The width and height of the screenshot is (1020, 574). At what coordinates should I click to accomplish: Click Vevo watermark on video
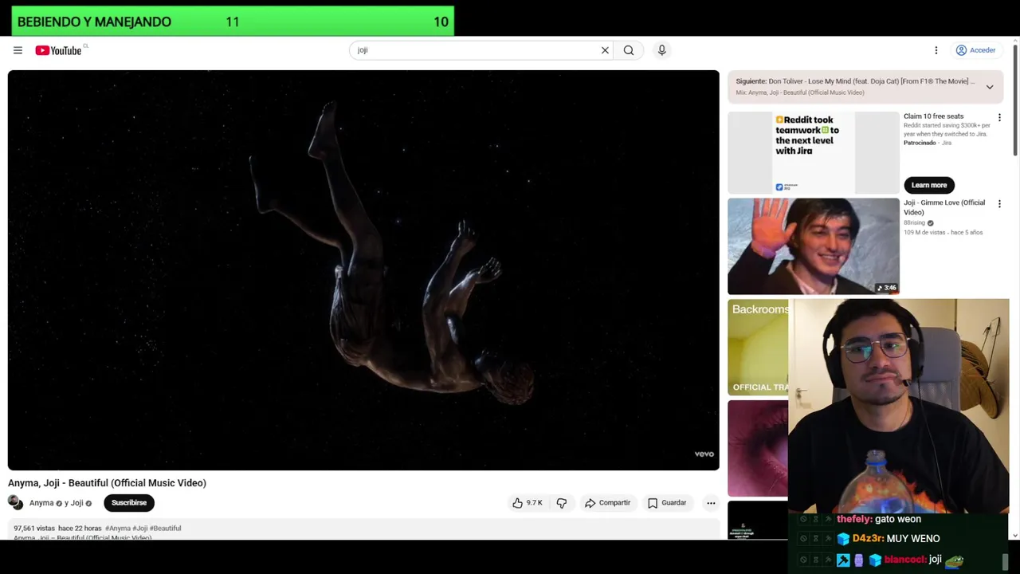(x=704, y=454)
